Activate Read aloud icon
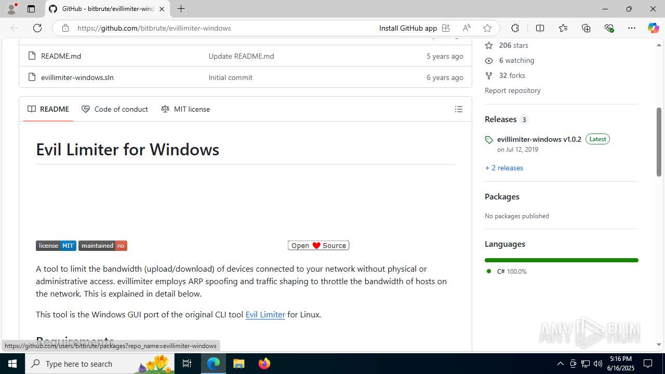Viewport: 665px width, 374px height. click(x=467, y=28)
